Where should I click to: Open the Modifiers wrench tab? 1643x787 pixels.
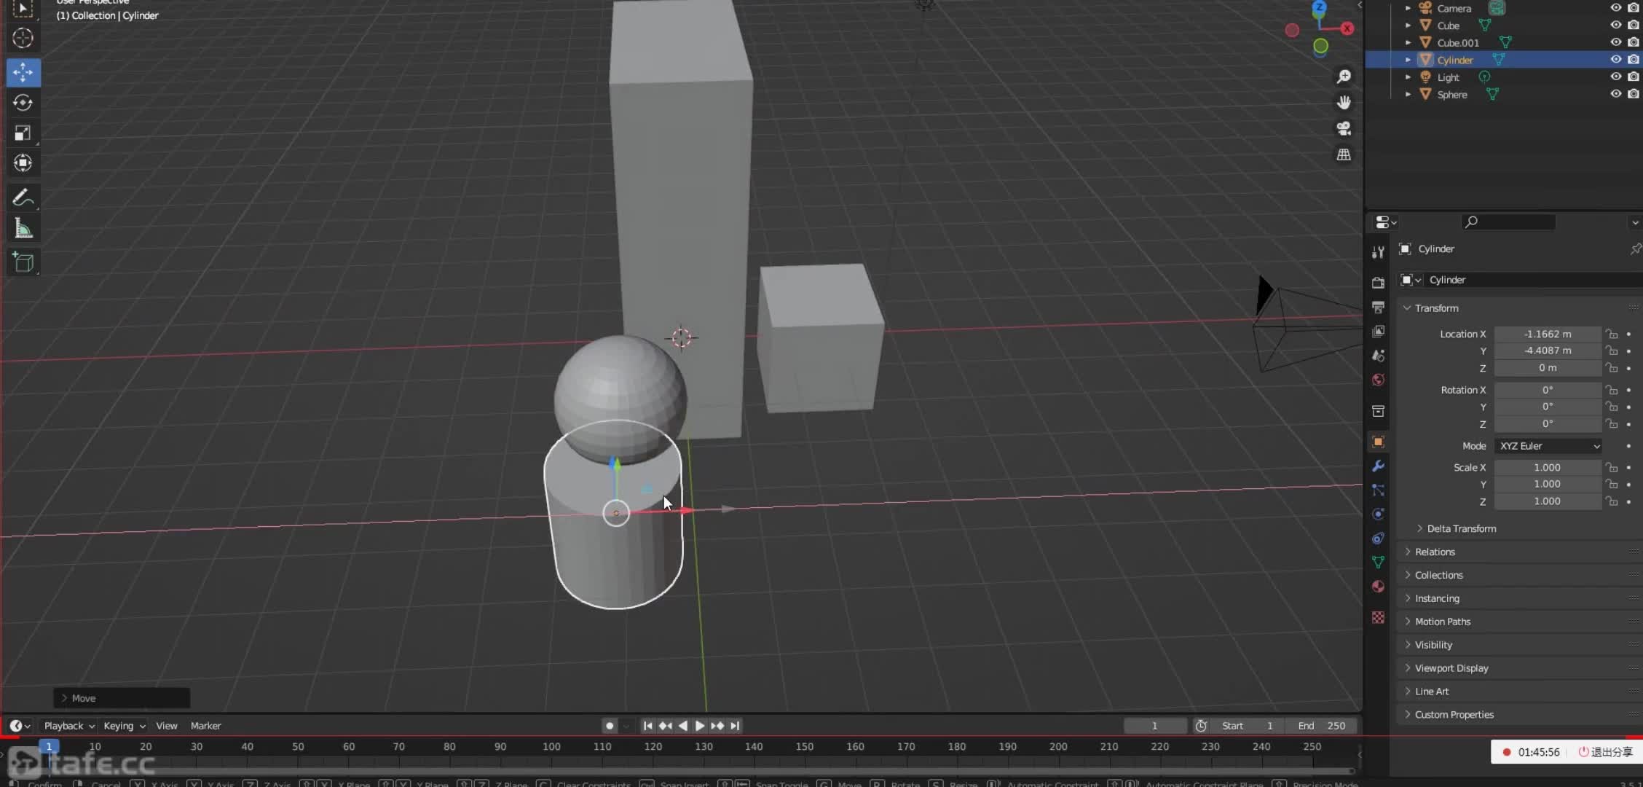pos(1378,466)
